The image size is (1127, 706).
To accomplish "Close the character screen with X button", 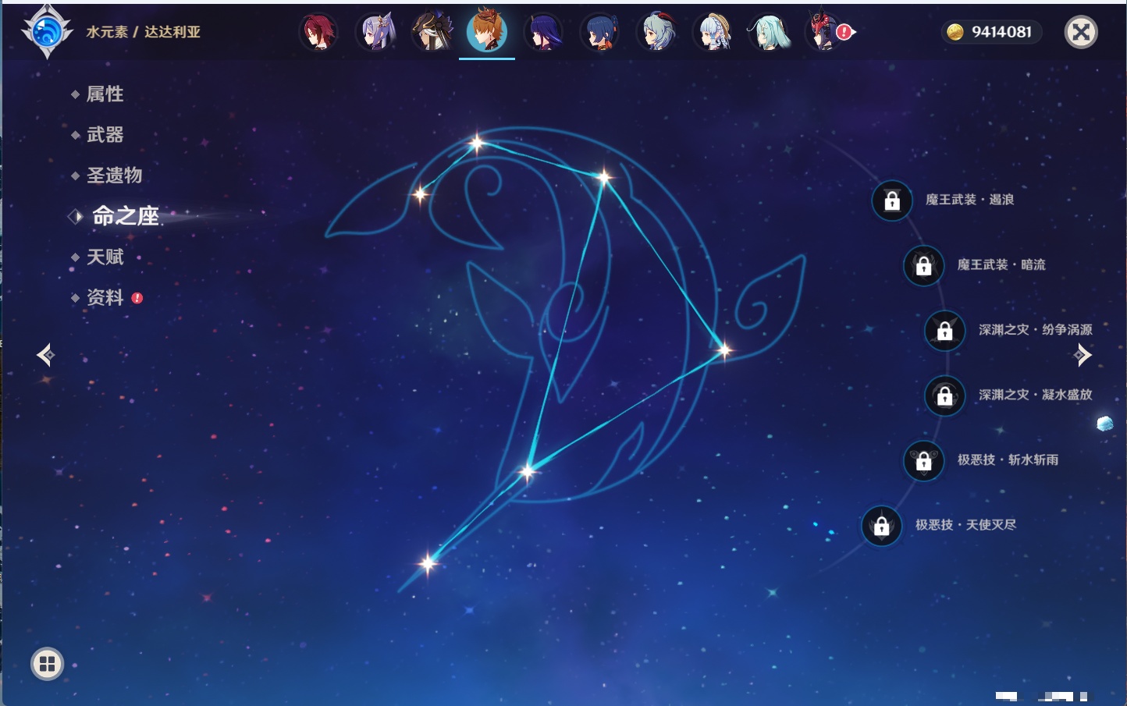I will (1081, 32).
